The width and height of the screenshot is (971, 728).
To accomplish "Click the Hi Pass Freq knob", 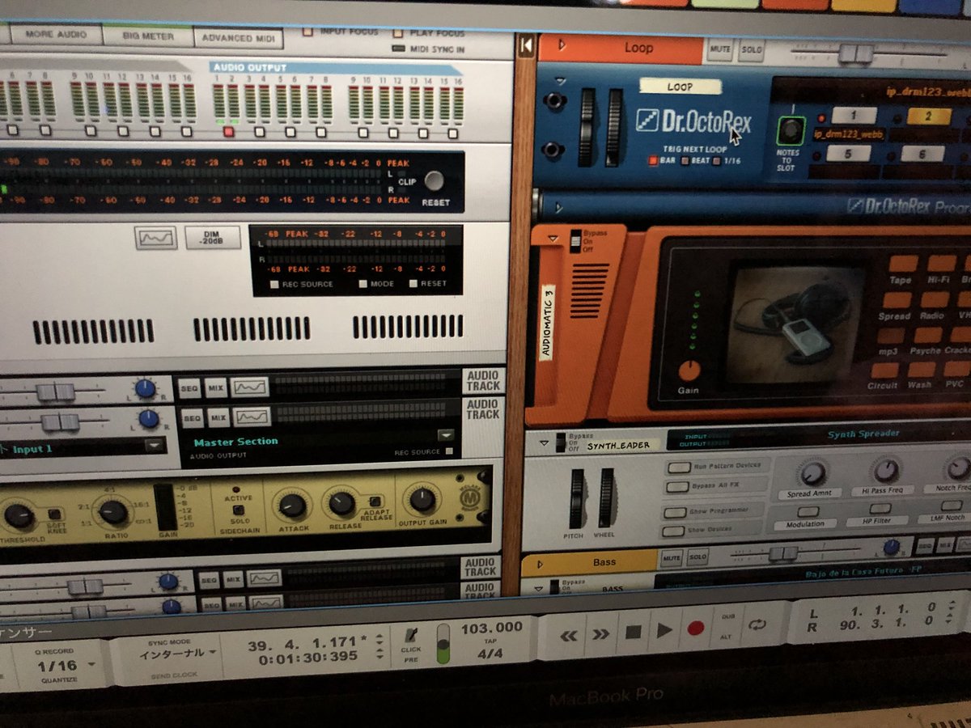I will [x=886, y=470].
